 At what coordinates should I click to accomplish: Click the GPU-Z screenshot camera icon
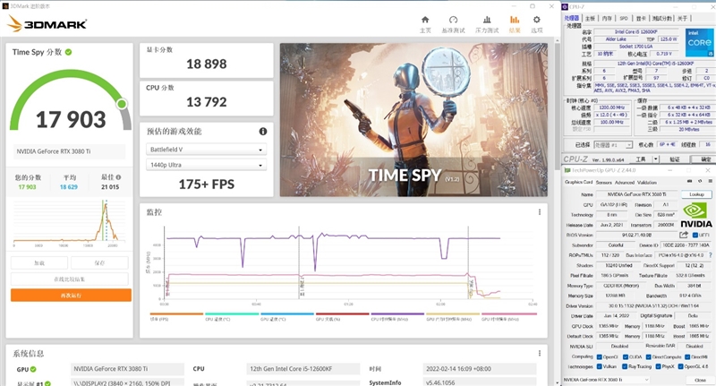689,181
